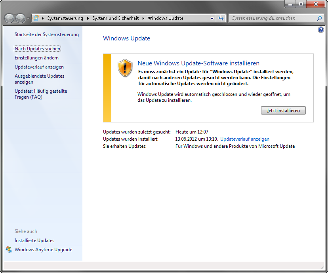Click Neue Windows Update-Software installieren heading
This screenshot has height=273, width=328.
[198, 63]
